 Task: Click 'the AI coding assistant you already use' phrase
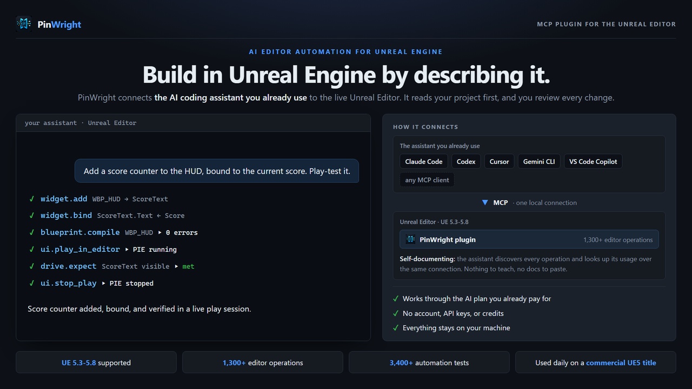231,98
